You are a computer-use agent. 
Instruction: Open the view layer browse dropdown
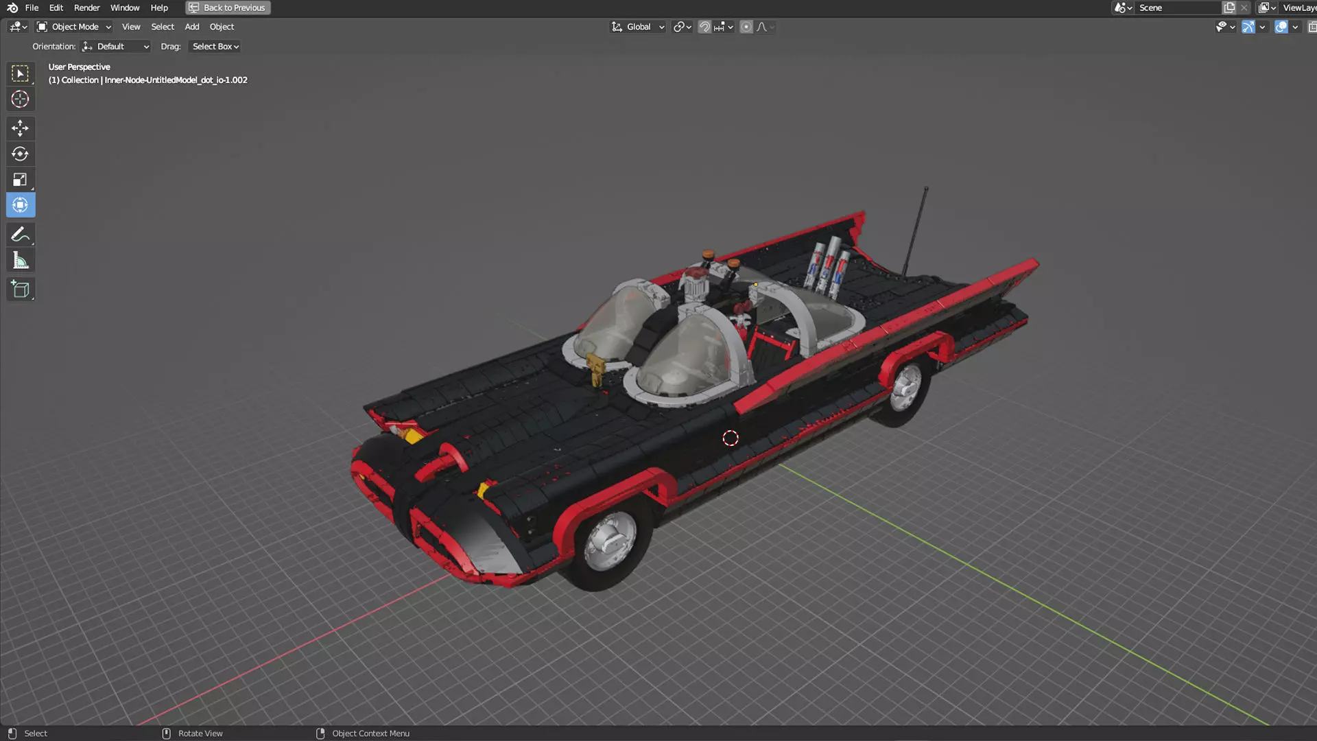[1268, 8]
